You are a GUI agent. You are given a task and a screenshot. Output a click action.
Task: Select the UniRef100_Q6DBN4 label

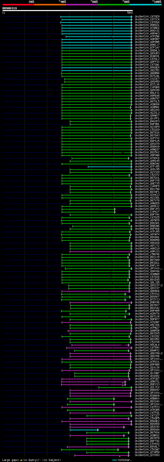[x=147, y=73]
